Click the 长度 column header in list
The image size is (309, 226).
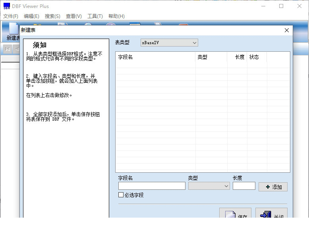pyautogui.click(x=237, y=57)
